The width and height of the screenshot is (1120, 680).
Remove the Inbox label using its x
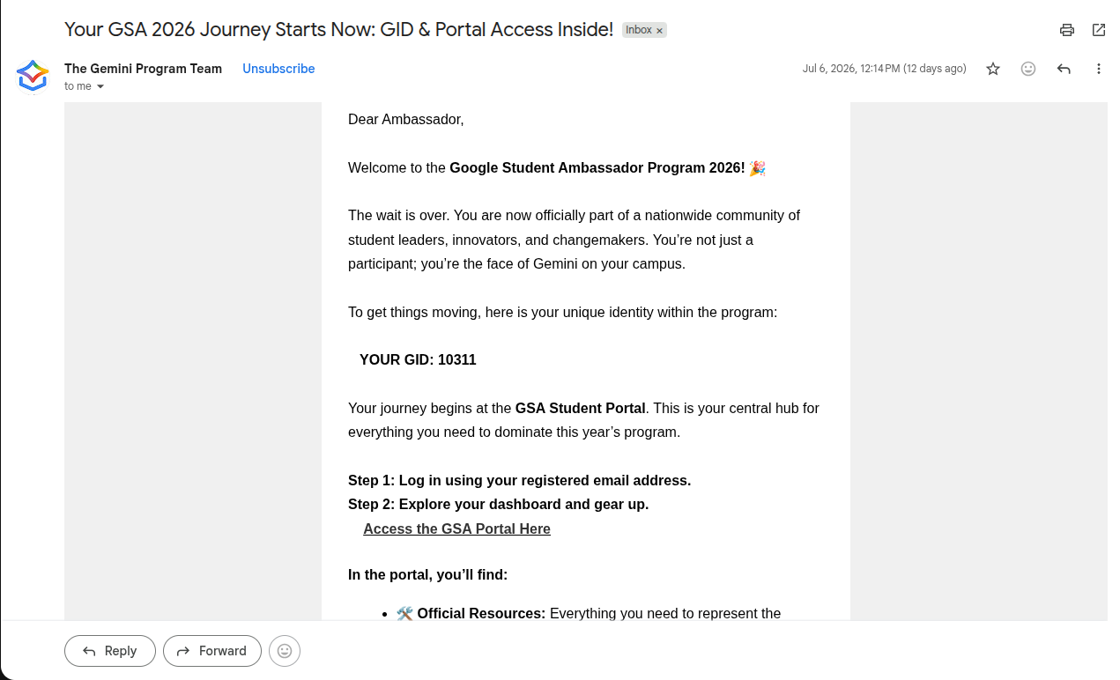click(x=659, y=31)
